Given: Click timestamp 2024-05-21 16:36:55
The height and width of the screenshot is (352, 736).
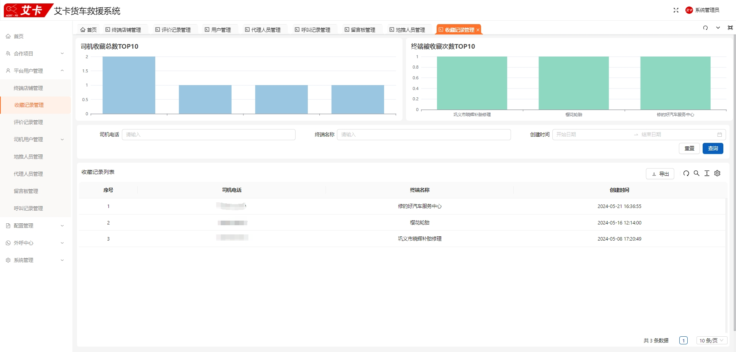Looking at the screenshot, I should pyautogui.click(x=619, y=206).
